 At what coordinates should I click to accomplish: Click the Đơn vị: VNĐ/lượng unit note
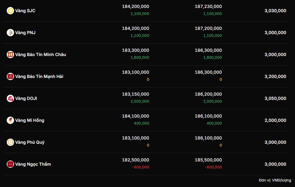[275, 180]
